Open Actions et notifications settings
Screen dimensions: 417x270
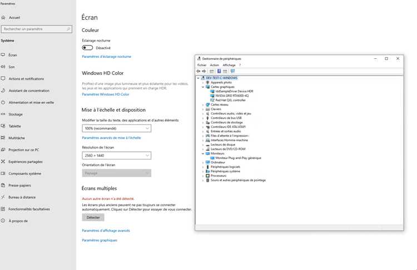26,79
